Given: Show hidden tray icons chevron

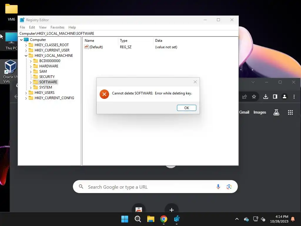Looking at the screenshot, I should (x=237, y=219).
